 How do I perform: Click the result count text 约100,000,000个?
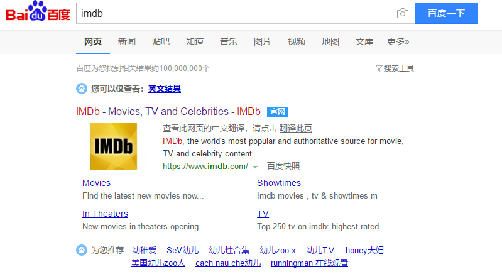point(180,68)
